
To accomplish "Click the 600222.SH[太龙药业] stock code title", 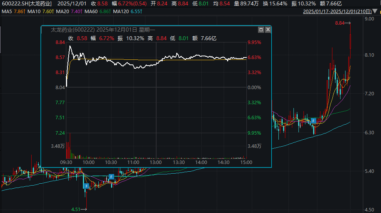I will point(27,3).
